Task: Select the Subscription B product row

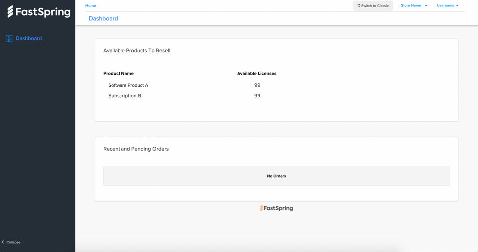Action: 124,96
